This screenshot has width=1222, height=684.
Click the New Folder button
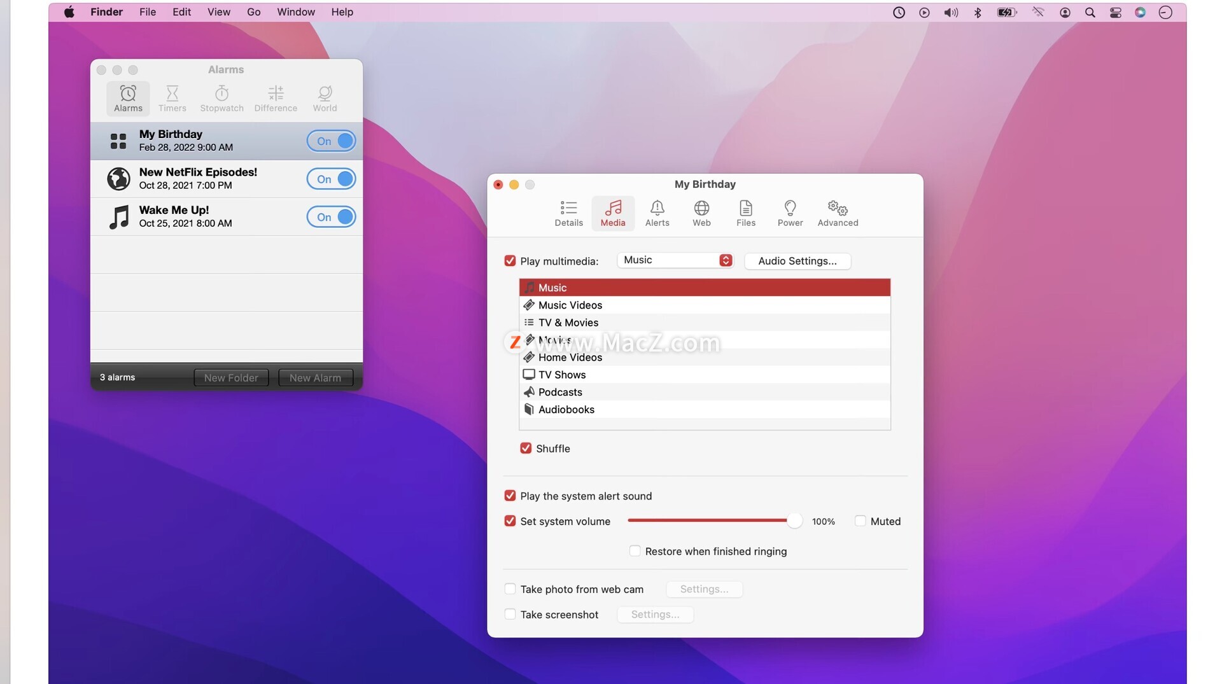231,378
